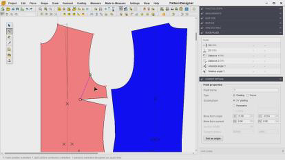Click the Move from origin X field

[245, 116]
